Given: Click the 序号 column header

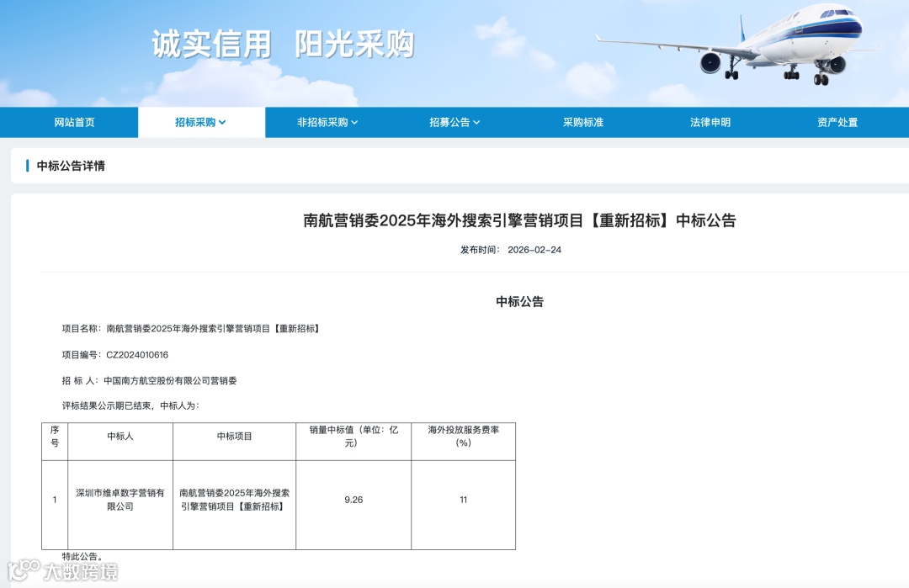Looking at the screenshot, I should (55, 442).
